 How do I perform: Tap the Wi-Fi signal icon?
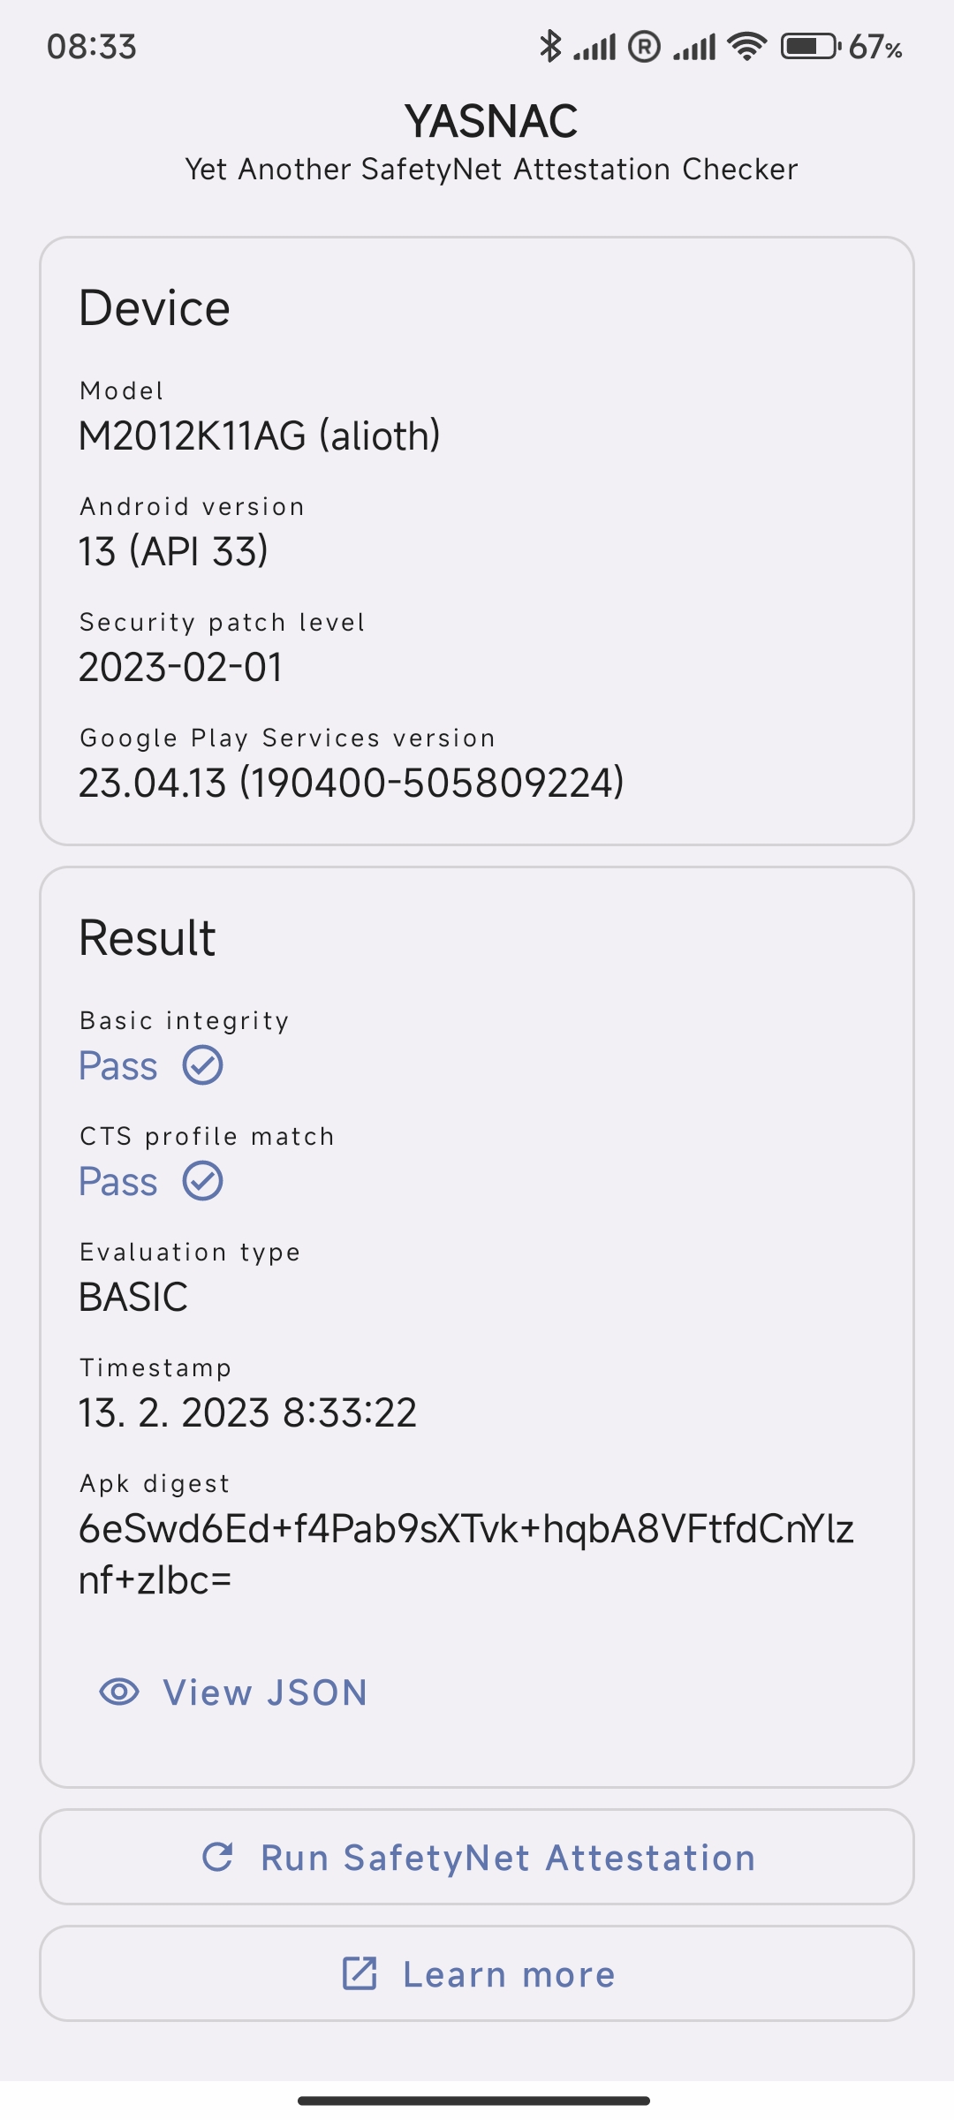[x=747, y=46]
